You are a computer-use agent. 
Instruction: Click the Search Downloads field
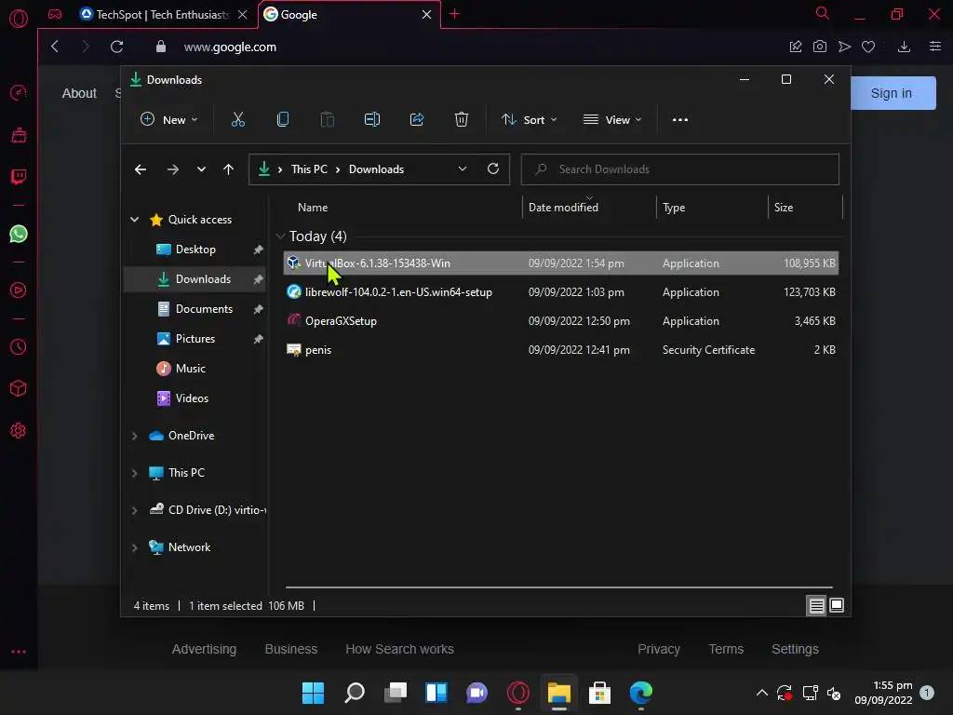click(x=680, y=169)
